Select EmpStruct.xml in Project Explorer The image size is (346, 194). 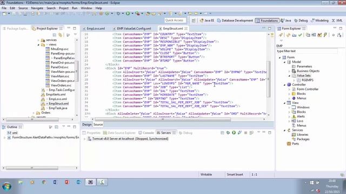[59, 103]
